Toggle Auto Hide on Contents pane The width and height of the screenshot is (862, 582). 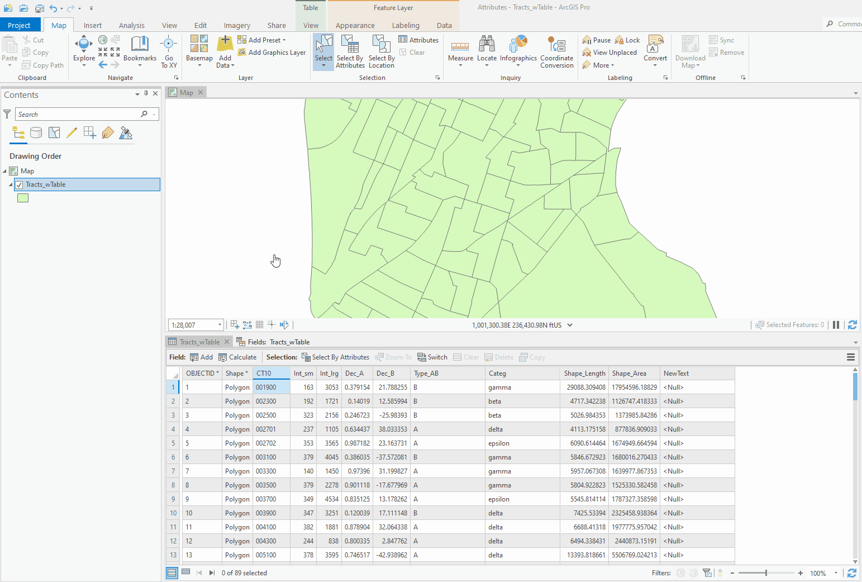(x=146, y=94)
